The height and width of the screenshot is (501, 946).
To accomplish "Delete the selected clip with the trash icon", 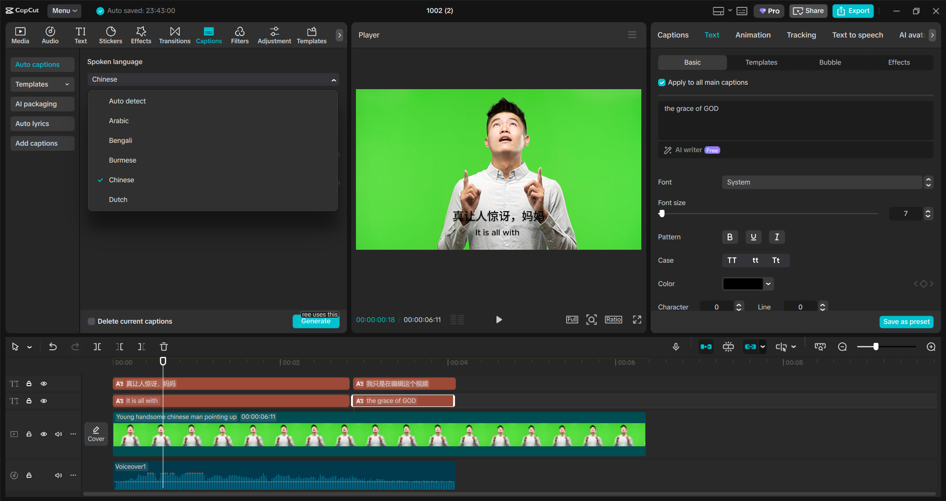I will pyautogui.click(x=164, y=346).
